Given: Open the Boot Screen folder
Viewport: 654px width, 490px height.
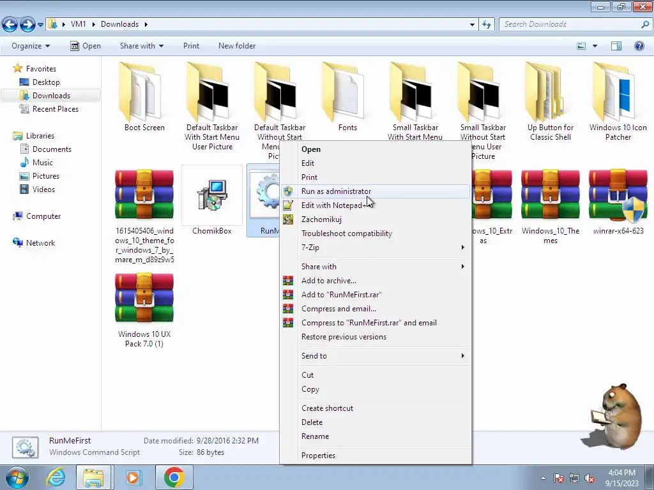Looking at the screenshot, I should [x=144, y=97].
